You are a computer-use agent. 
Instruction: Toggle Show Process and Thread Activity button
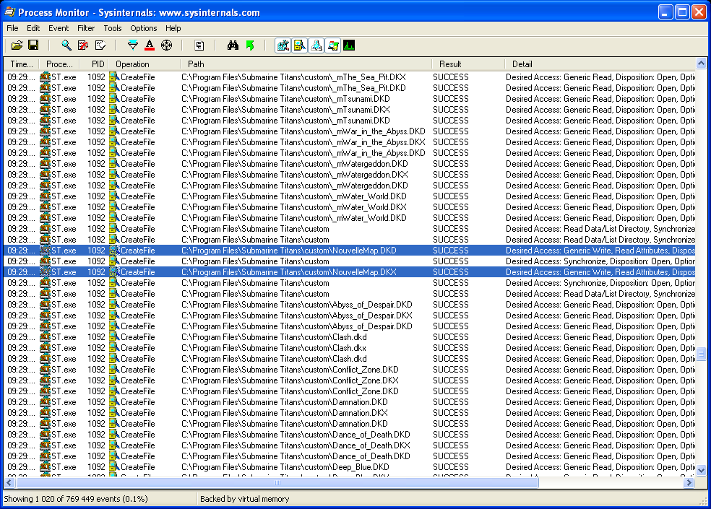click(x=333, y=45)
